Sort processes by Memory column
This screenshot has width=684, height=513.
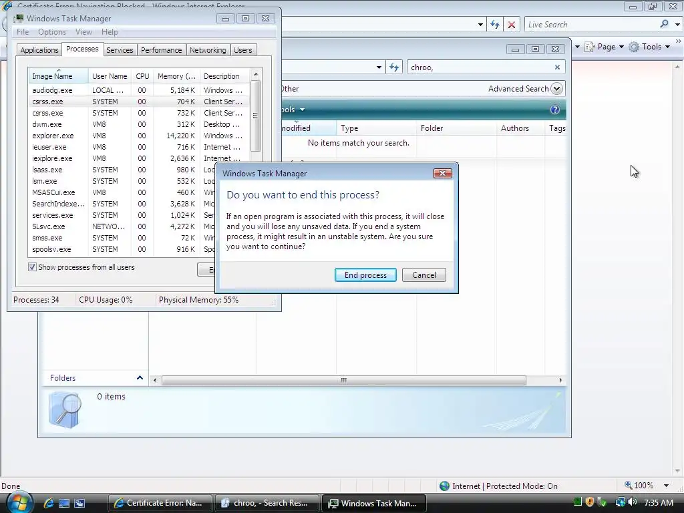click(x=176, y=76)
